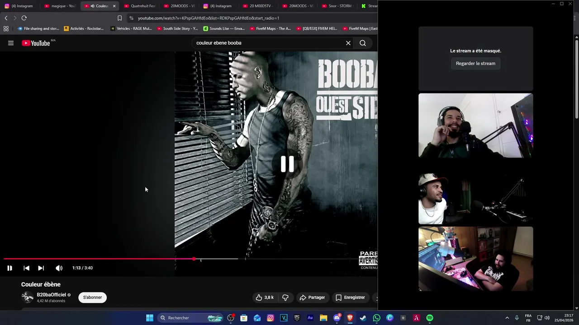Go to previous video in player controls
Screen dimensions: 579x325
coord(26,268)
